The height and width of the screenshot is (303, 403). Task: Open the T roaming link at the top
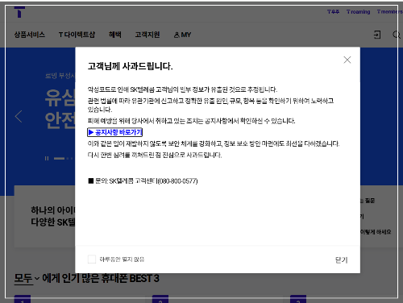pyautogui.click(x=358, y=12)
